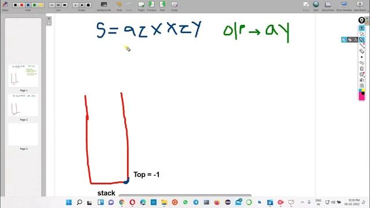Open Page 1 thumbnail
The image size is (370, 208).
(23, 76)
